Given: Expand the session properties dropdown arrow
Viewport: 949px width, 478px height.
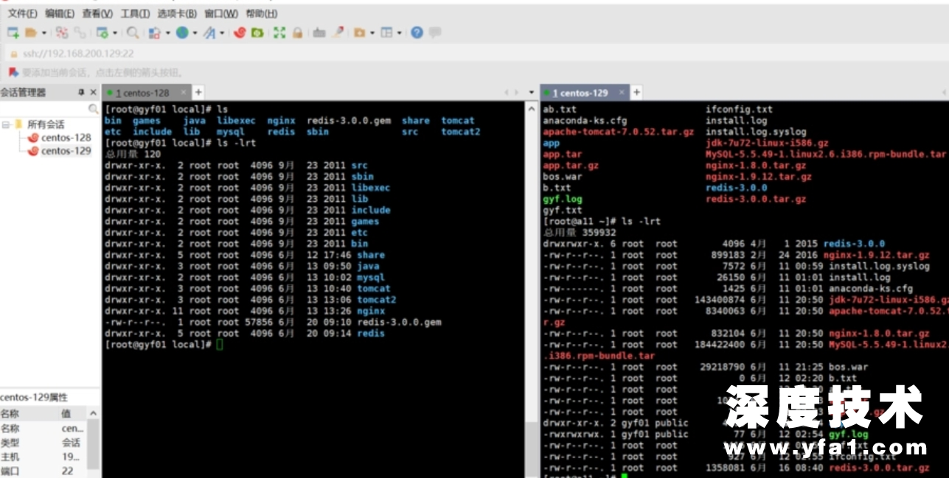Looking at the screenshot, I should click(x=115, y=33).
